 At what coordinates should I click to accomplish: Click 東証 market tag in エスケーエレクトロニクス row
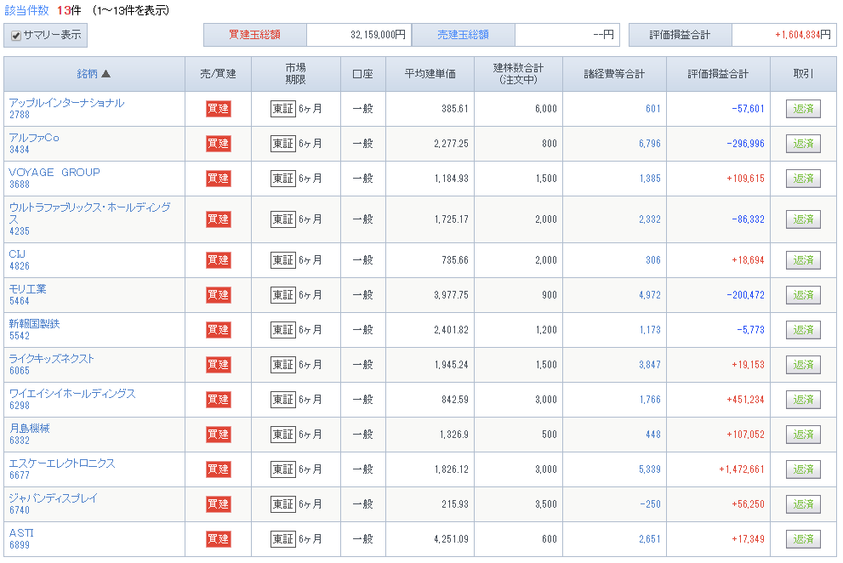283,469
